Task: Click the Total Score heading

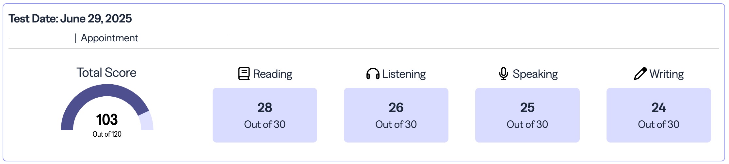Action: pyautogui.click(x=106, y=73)
